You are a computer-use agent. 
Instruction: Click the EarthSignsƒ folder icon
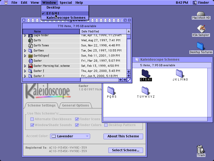click(x=30, y=56)
